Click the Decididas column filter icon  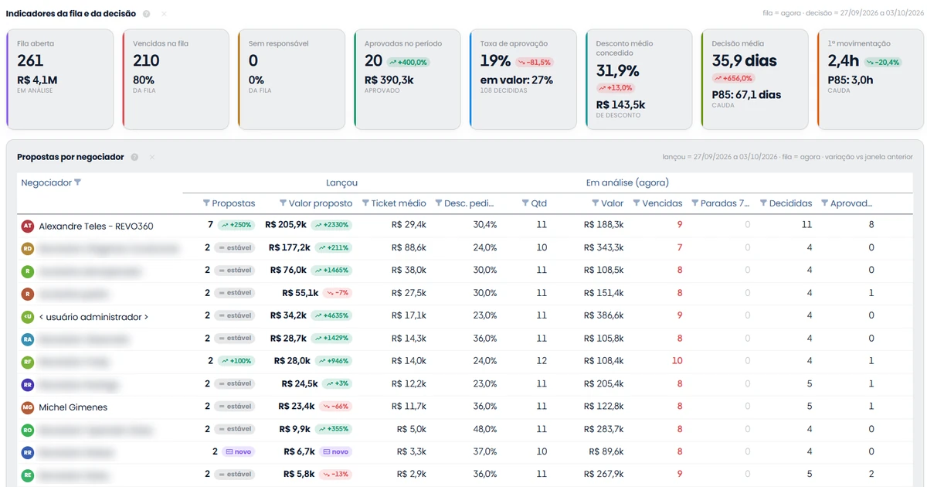tap(763, 203)
